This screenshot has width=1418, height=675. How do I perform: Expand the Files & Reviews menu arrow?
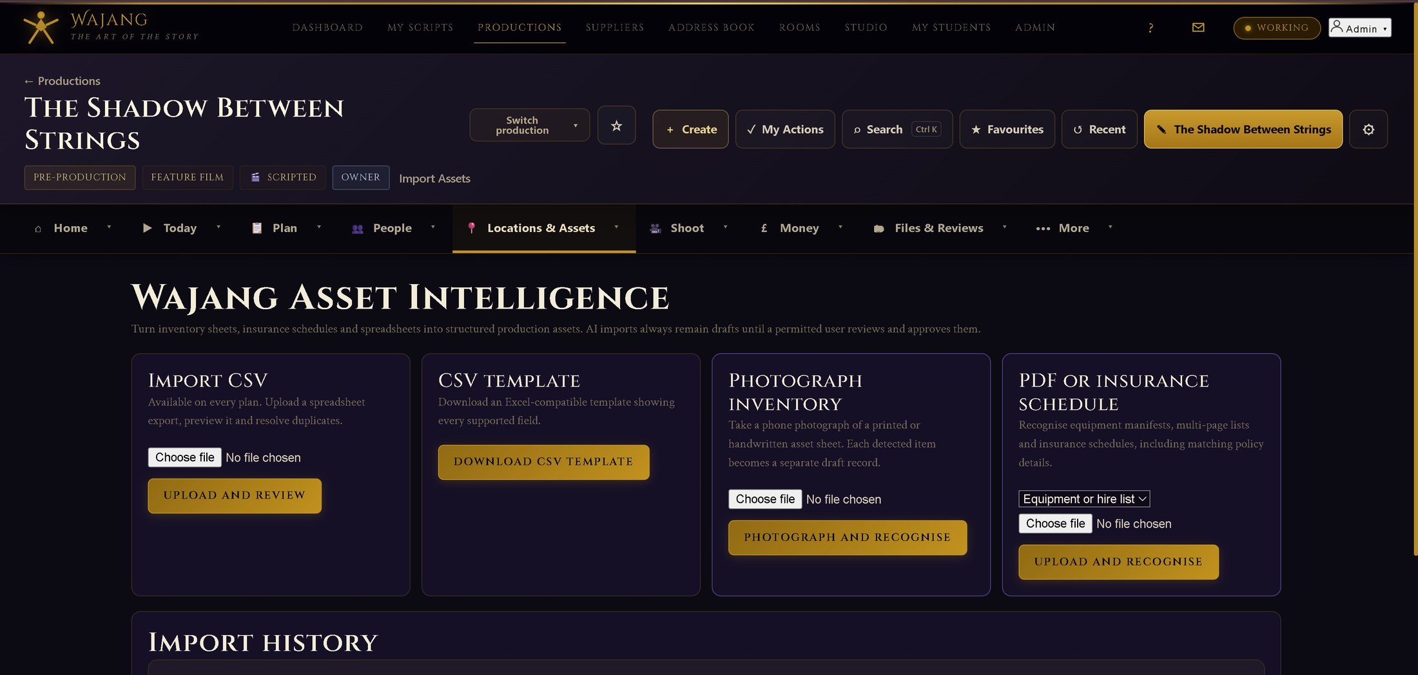coord(1005,227)
